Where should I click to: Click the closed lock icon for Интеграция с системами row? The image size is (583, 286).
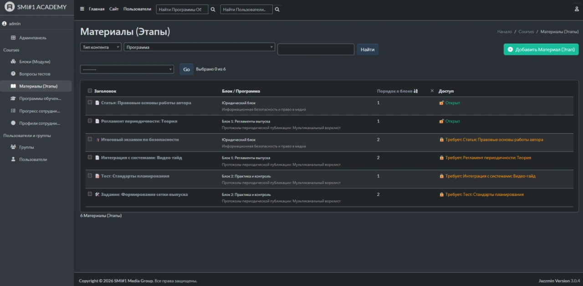click(441, 158)
